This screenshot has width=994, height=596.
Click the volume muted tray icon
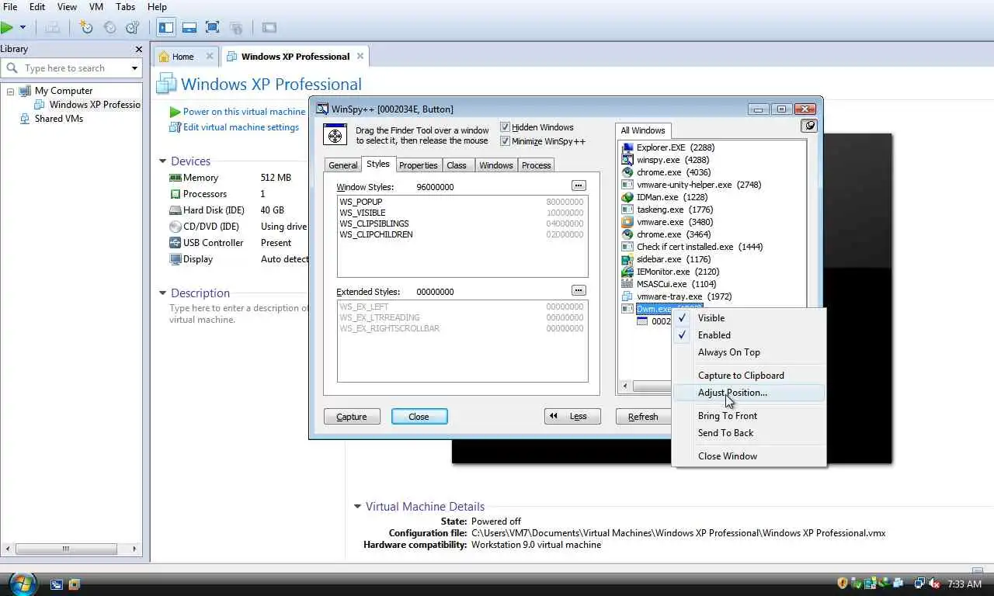933,584
